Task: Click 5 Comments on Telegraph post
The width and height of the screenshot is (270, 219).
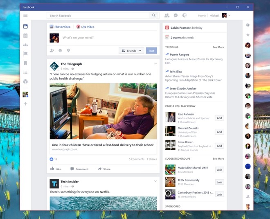Action: pyautogui.click(x=137, y=159)
